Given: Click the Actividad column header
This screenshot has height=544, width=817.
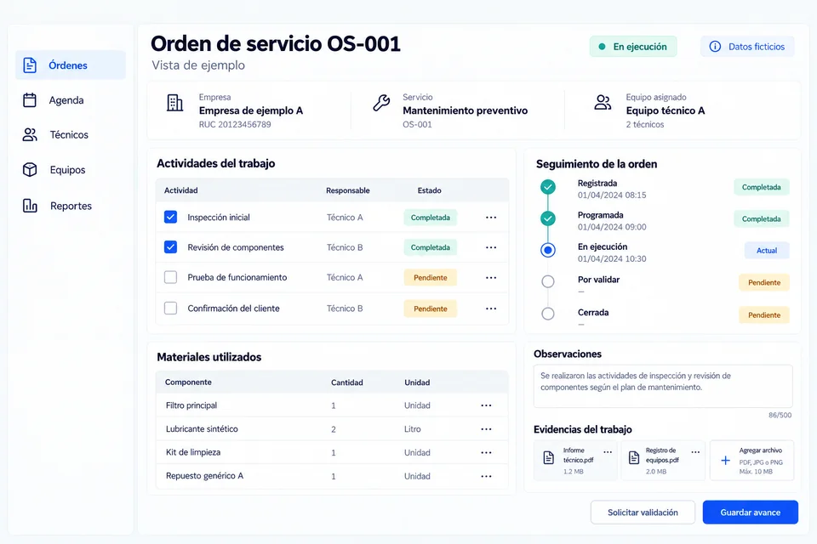Looking at the screenshot, I should 180,190.
